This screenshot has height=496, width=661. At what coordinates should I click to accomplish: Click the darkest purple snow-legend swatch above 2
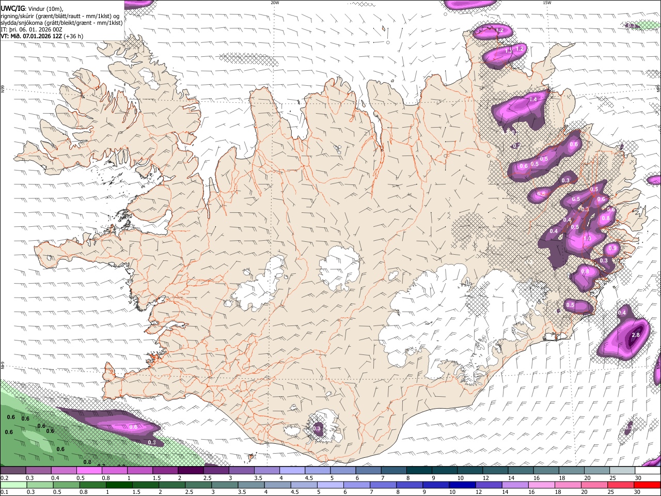click(x=190, y=471)
